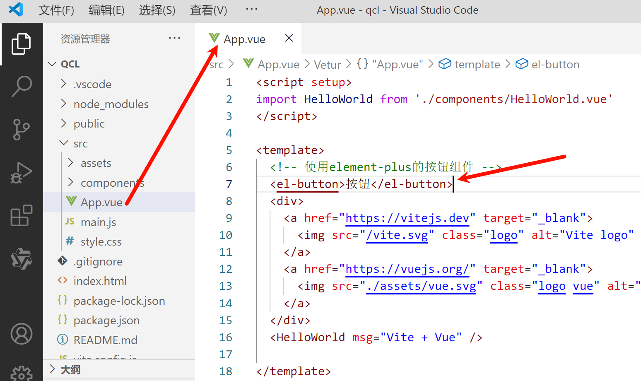Open package-lock.json in the file tree
Screen dimensions: 641x381
[x=119, y=301]
